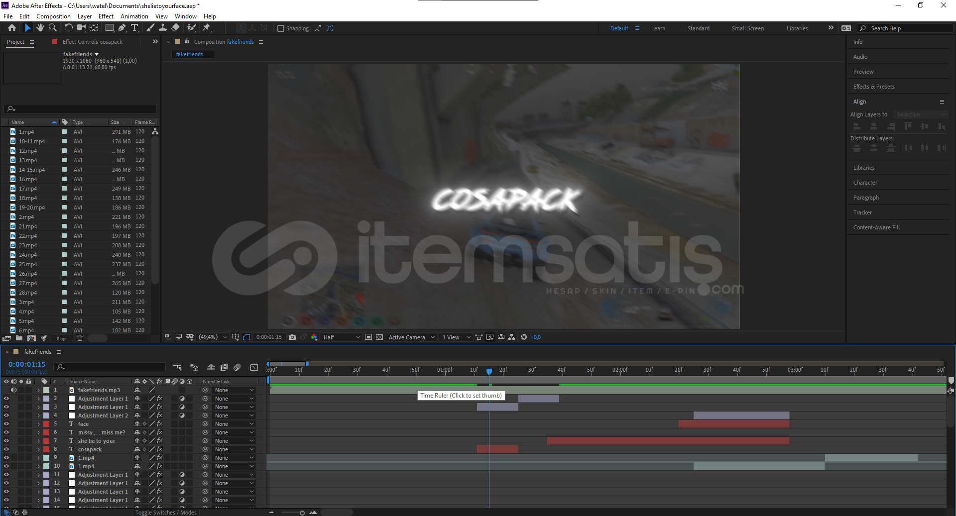Select the Hand tool
The height and width of the screenshot is (516, 956).
40,28
